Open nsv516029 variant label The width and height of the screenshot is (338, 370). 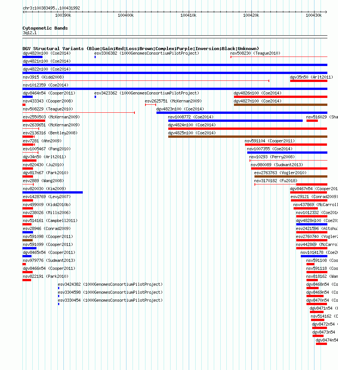pyautogui.click(x=322, y=117)
